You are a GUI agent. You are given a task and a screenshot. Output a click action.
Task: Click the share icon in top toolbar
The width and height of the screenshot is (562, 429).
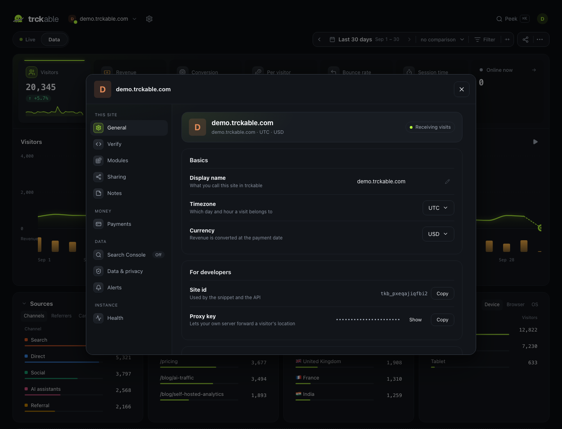coord(526,39)
